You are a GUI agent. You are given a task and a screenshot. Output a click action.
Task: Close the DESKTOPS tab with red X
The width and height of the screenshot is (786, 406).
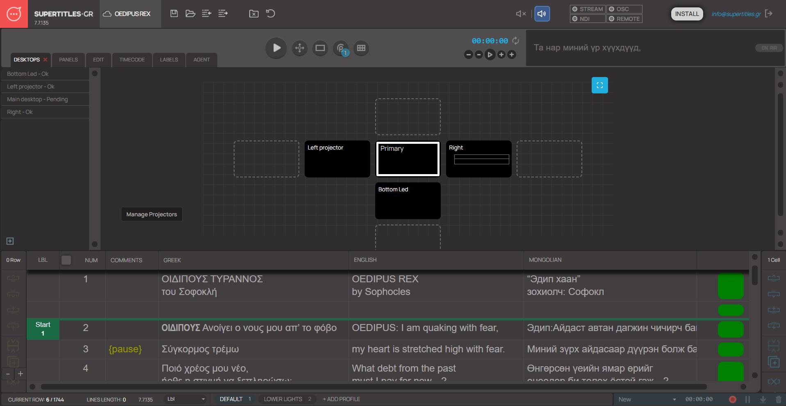(x=46, y=60)
